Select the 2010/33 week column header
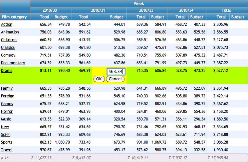The image size is (248, 162). point(147,10)
